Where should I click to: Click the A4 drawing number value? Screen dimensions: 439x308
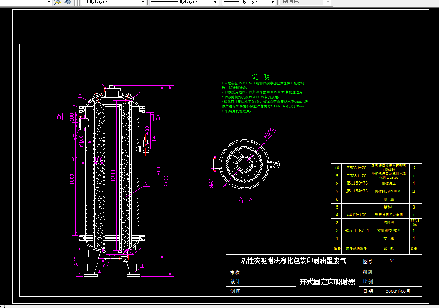point(392,260)
